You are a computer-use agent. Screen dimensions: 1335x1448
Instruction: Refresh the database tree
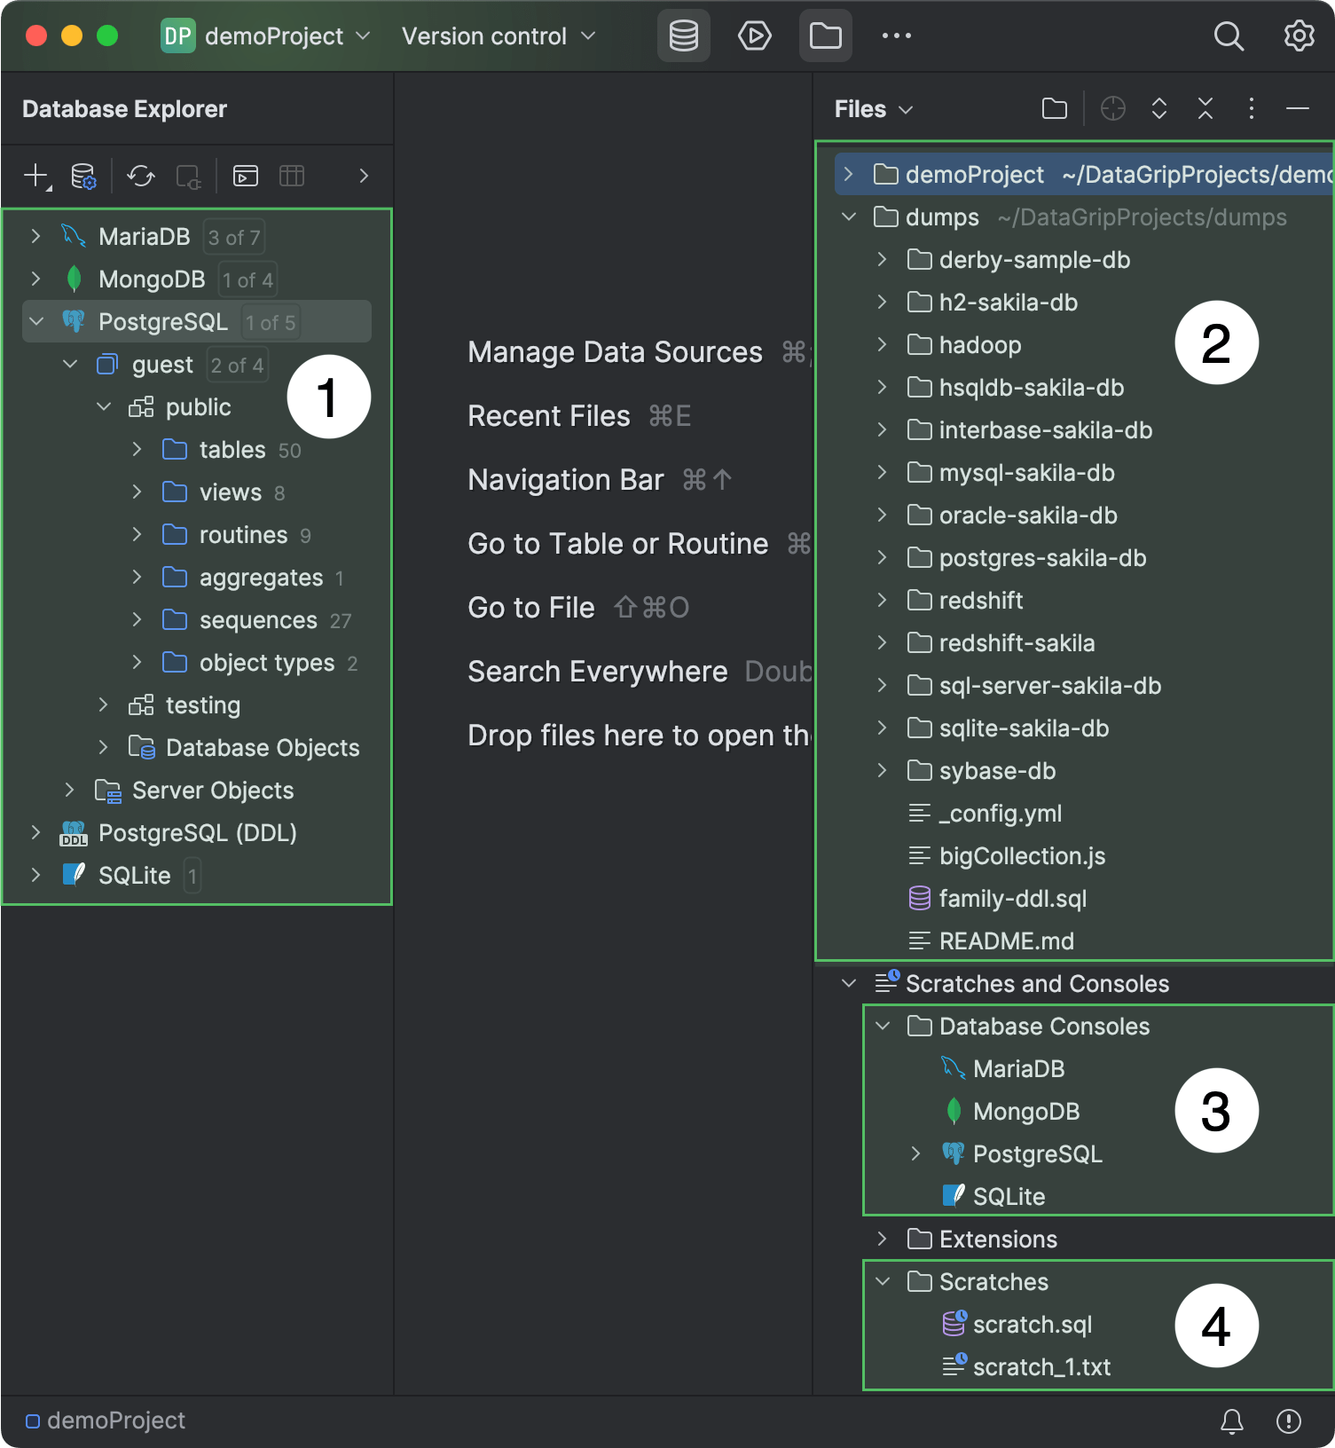pos(140,177)
